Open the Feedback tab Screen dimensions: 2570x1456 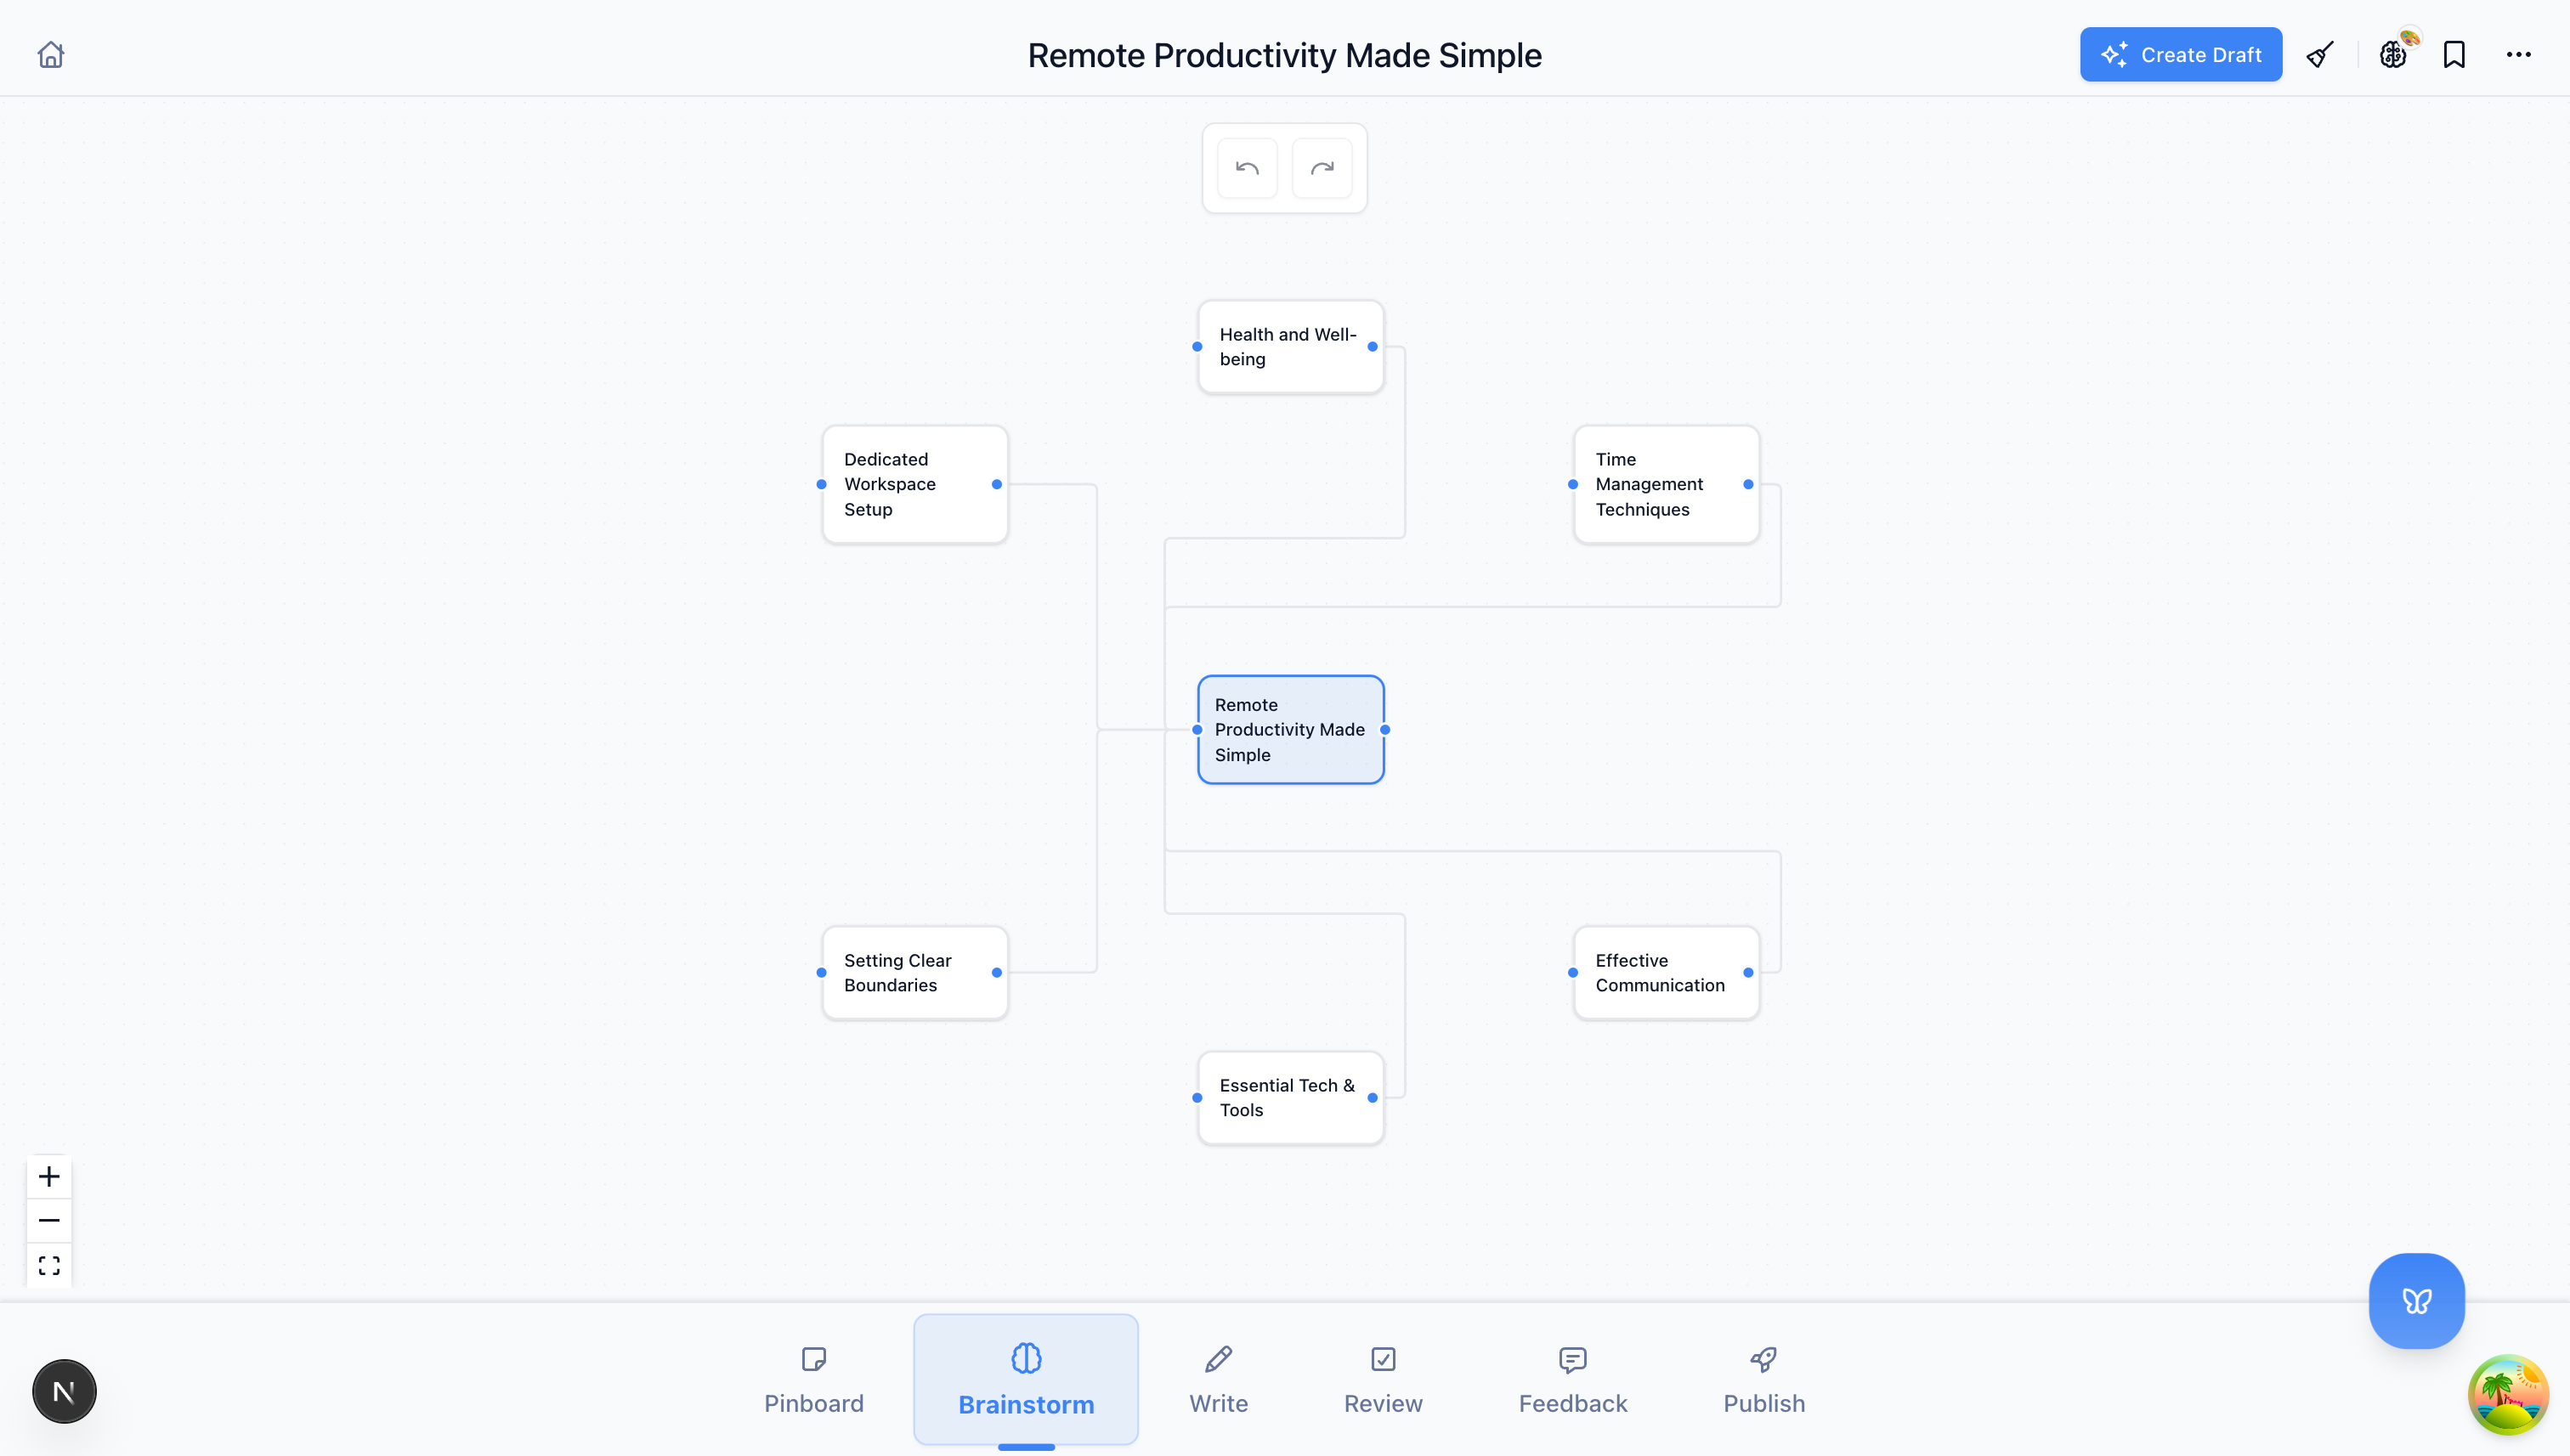coord(1572,1380)
